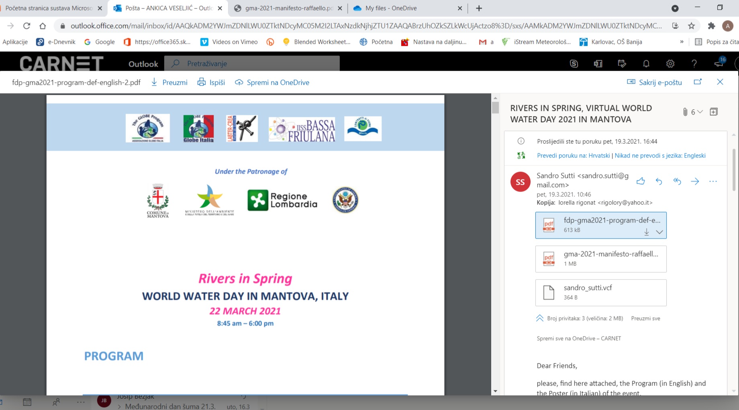The width and height of the screenshot is (739, 410).
Task: Open notifications bell in Outlook header
Action: 646,63
